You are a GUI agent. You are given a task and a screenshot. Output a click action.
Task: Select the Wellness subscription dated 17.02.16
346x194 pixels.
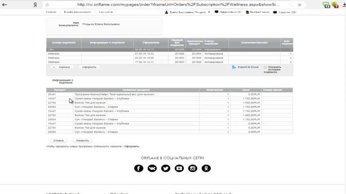click(170, 62)
